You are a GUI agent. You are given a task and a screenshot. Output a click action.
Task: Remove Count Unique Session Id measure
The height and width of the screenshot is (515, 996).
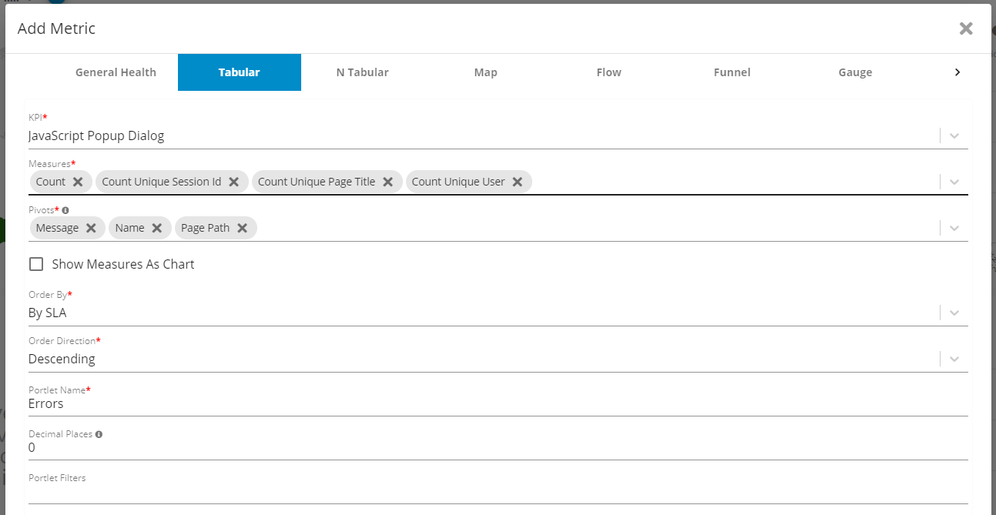coord(234,182)
